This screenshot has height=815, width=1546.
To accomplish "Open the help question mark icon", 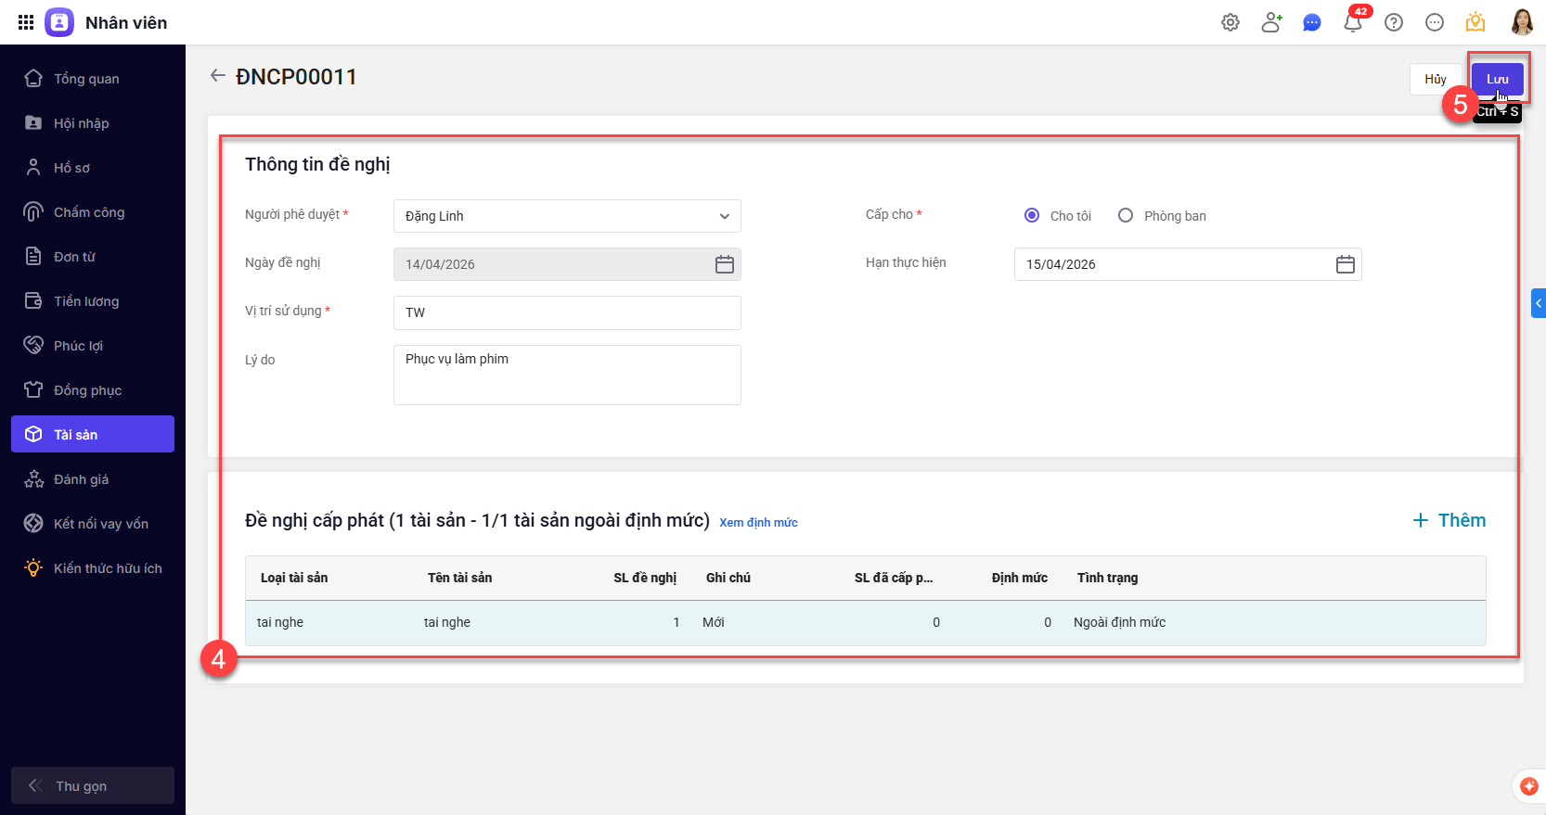I will [1394, 22].
